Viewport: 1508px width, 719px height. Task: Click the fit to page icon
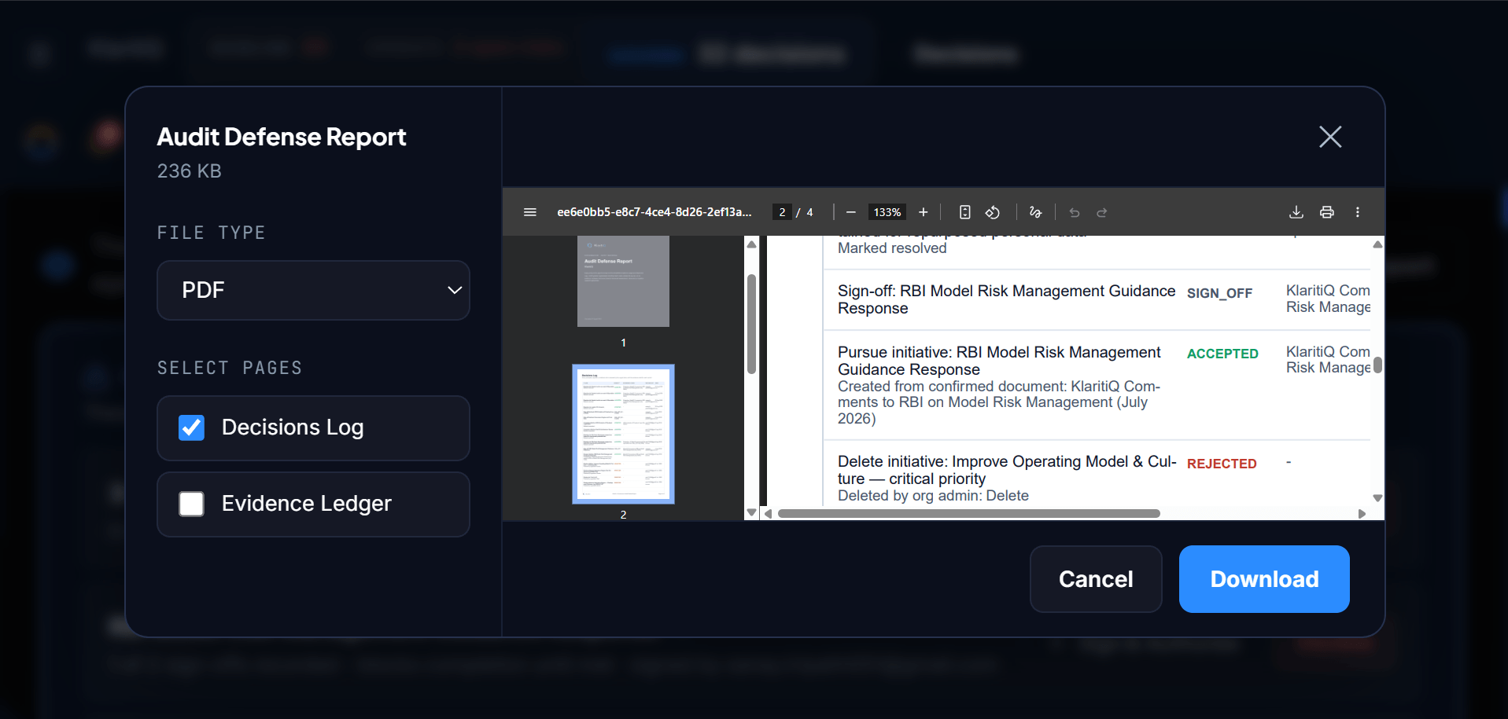965,212
